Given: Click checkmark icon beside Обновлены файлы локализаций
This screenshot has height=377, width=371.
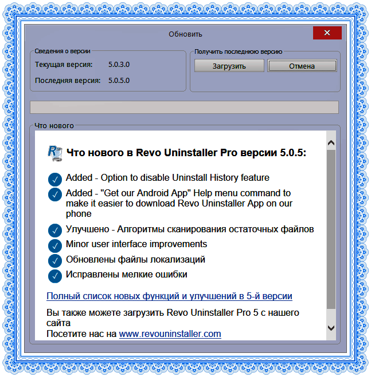Looking at the screenshot, I should (55, 261).
